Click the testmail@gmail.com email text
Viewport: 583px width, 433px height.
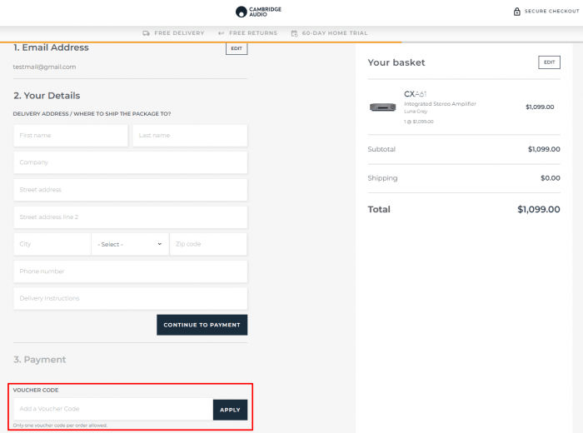tap(44, 67)
